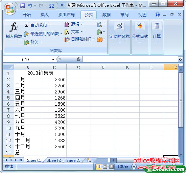
Task: Open the Data (数据) tab
Action: (107, 15)
